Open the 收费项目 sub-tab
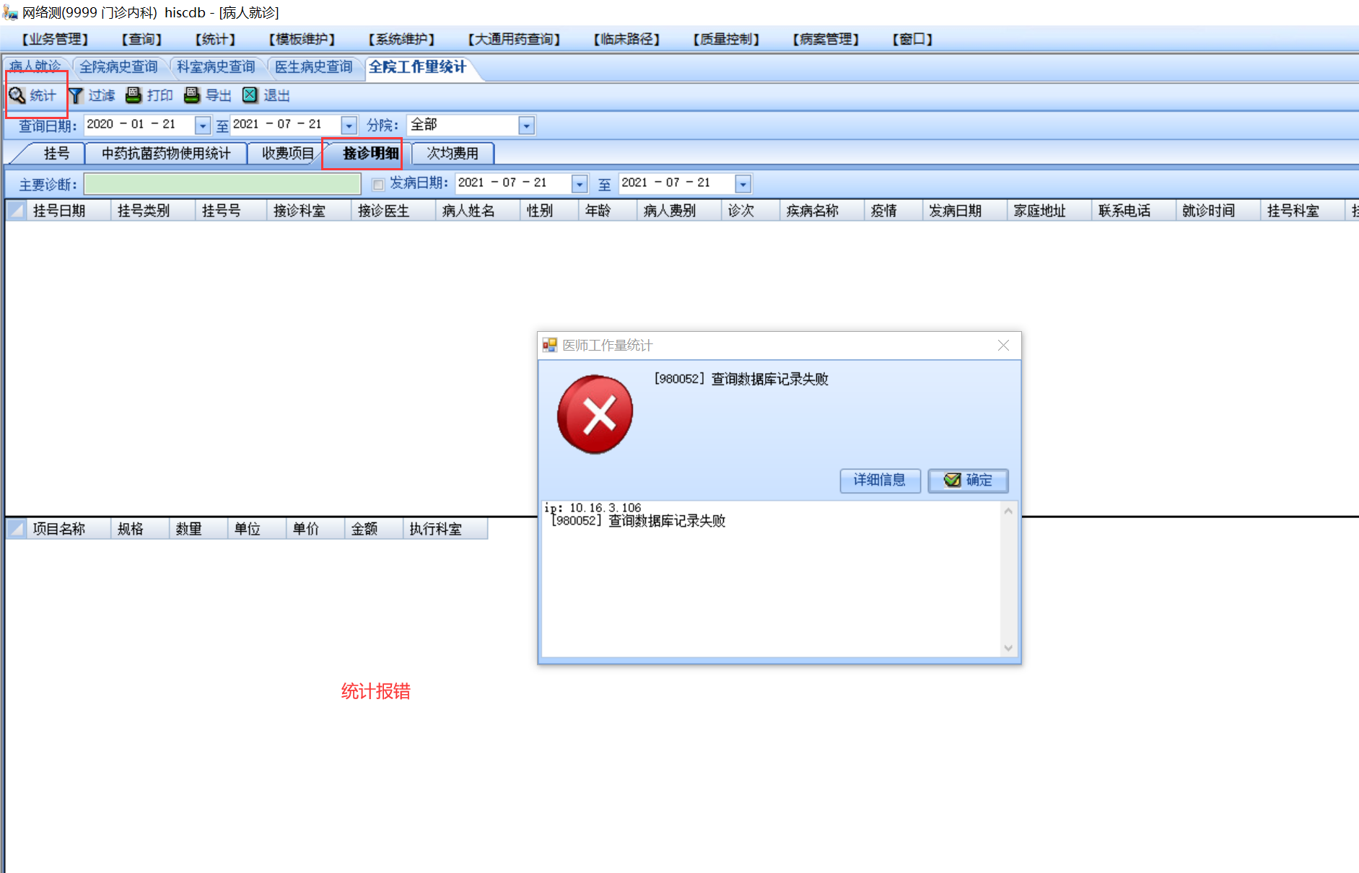1359x873 pixels. pyautogui.click(x=287, y=154)
